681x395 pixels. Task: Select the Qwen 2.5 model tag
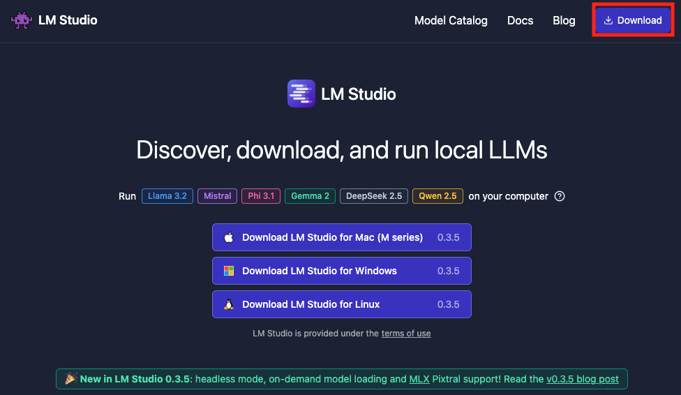coord(437,196)
